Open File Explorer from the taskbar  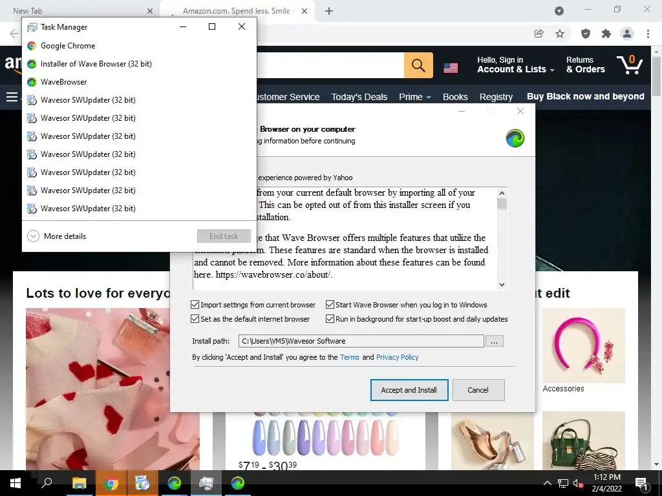79,483
